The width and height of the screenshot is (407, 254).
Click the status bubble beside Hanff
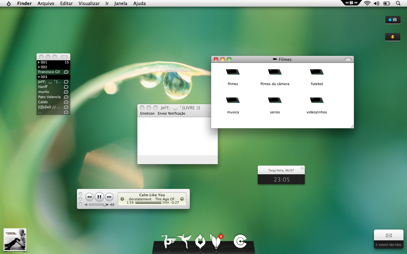[66, 87]
